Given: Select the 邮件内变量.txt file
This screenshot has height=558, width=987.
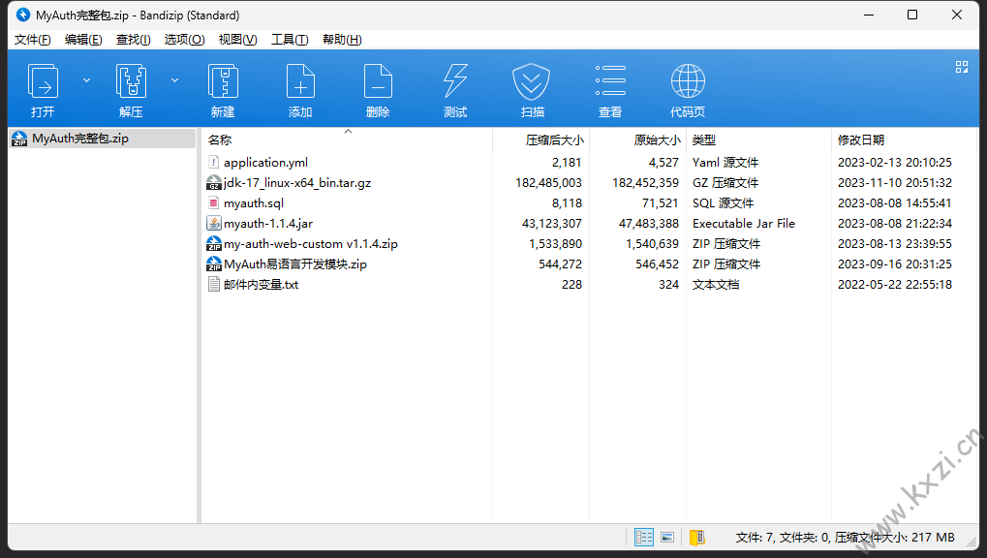Looking at the screenshot, I should (x=262, y=285).
